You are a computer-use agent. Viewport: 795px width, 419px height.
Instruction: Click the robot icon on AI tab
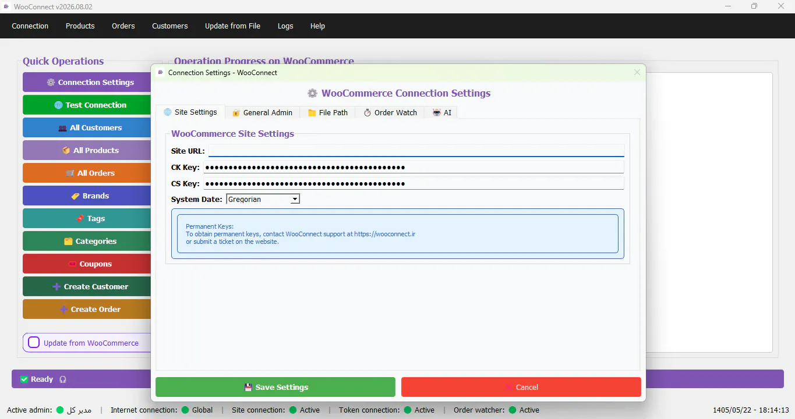pyautogui.click(x=437, y=113)
